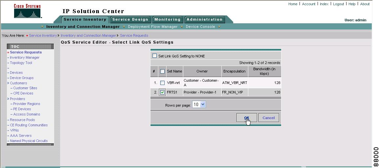Image resolution: width=380 pixels, height=168 pixels.
Task: Open Topology Tool in TOC
Action: (x=21, y=63)
